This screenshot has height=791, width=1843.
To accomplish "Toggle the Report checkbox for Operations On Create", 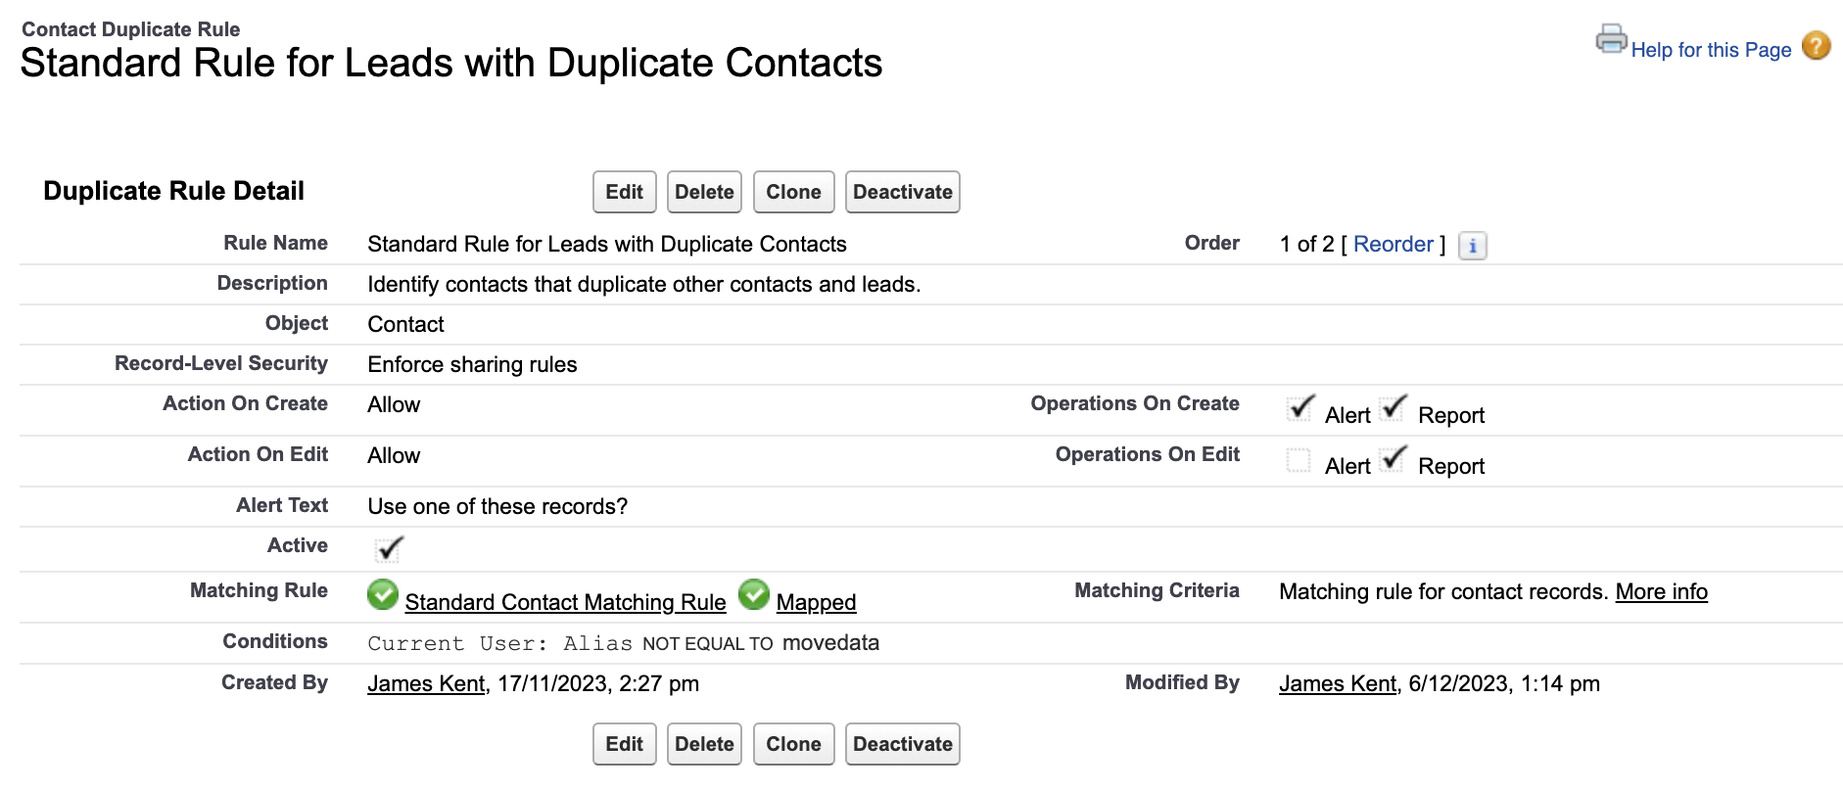I will [1393, 408].
